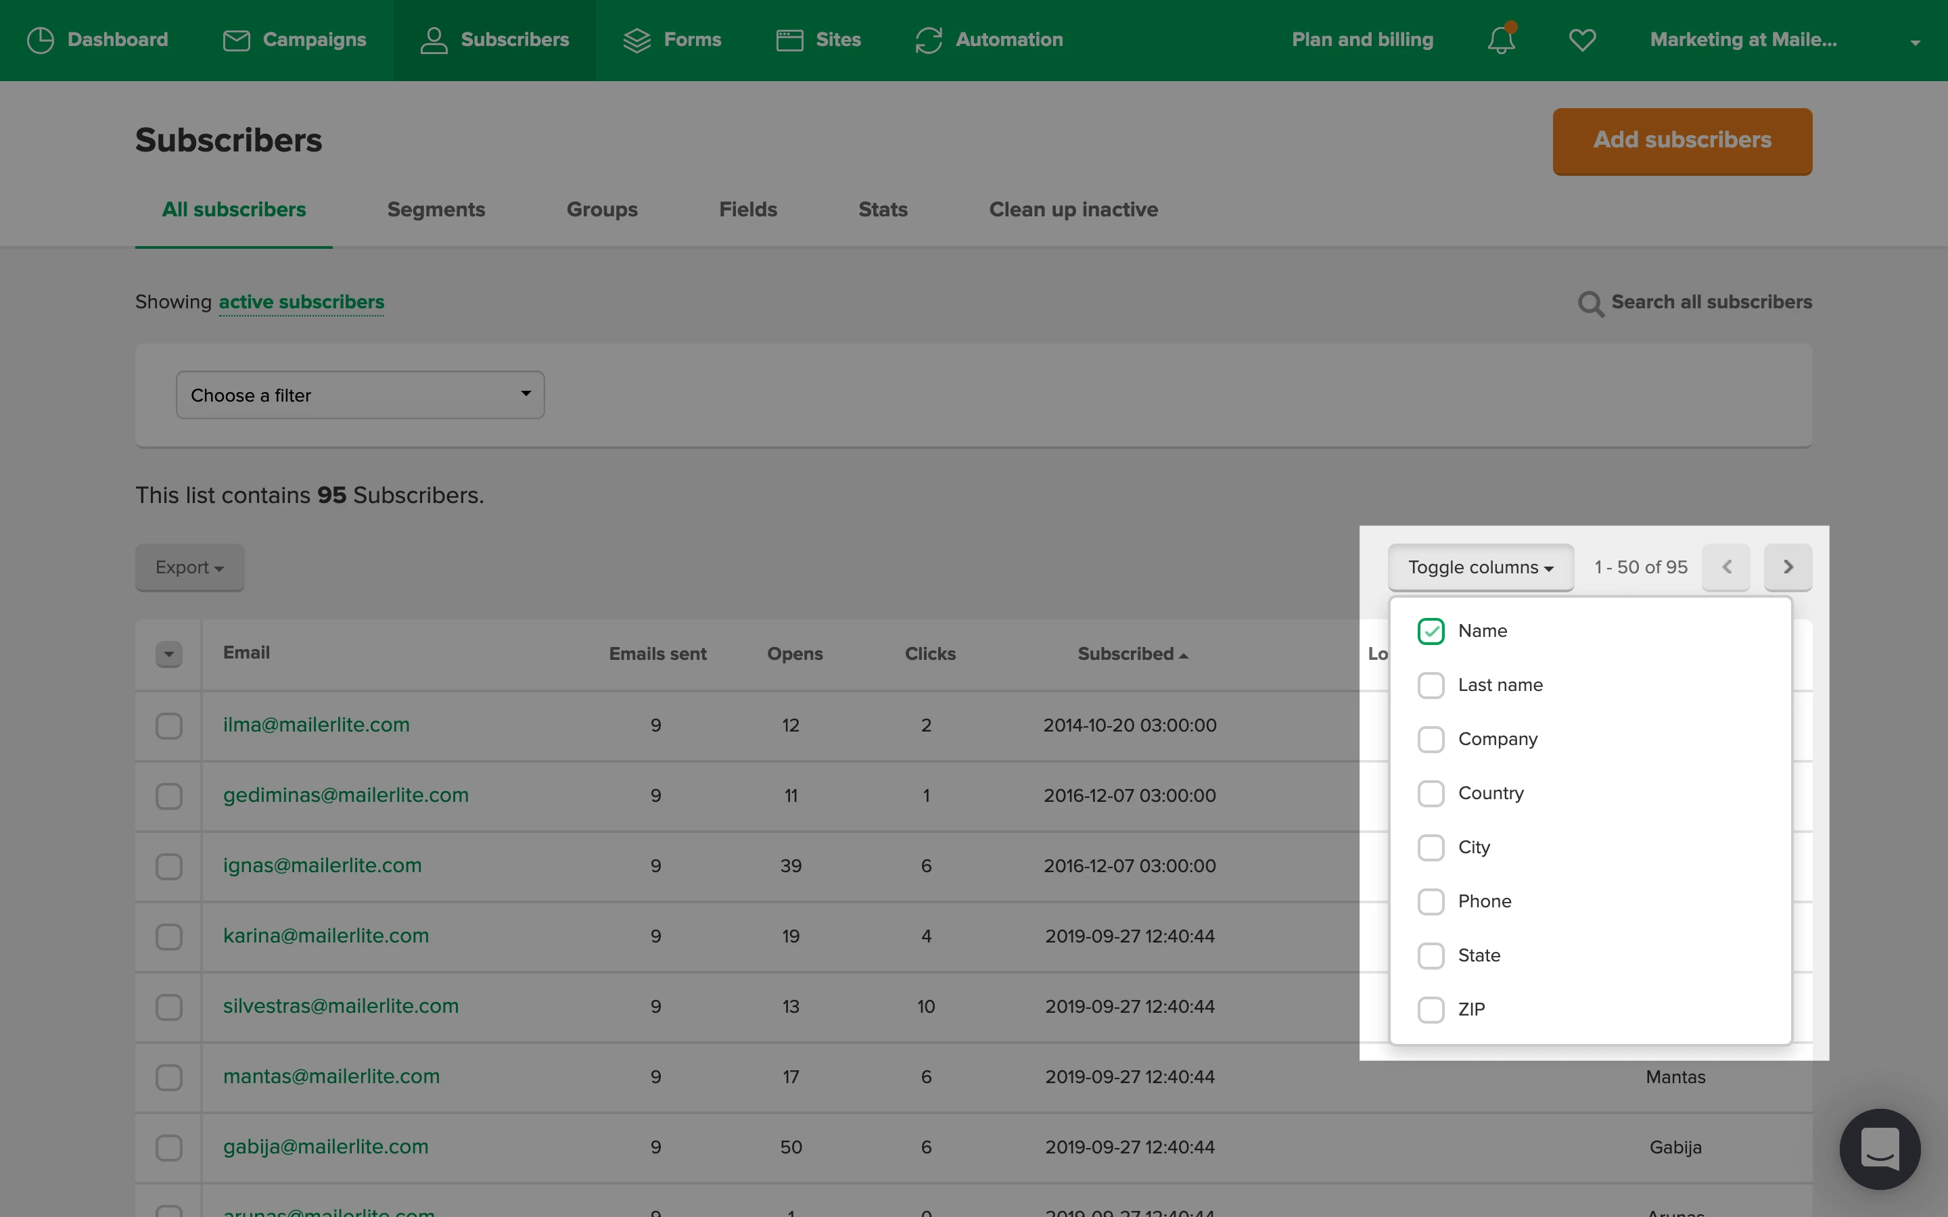Go to previous page arrow
Screen dimensions: 1948x1217
tap(1726, 567)
